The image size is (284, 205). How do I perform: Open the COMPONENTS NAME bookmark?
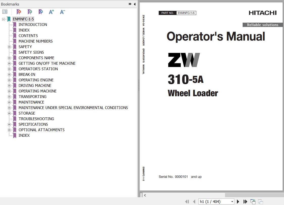pos(36,58)
